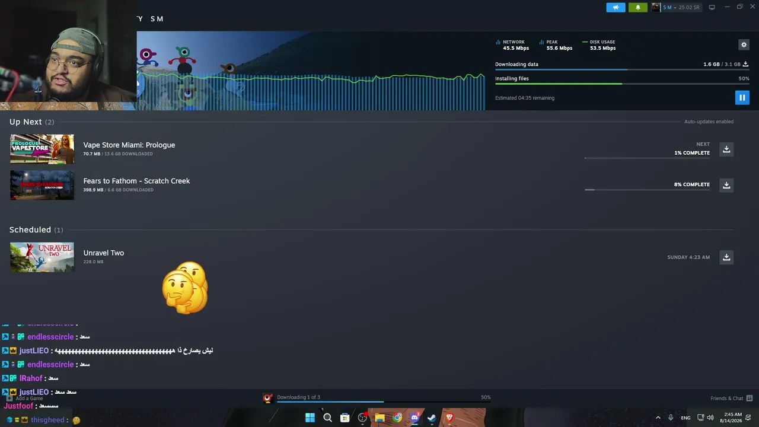Click Sunday 4:23 AM schedule time

pyautogui.click(x=688, y=257)
